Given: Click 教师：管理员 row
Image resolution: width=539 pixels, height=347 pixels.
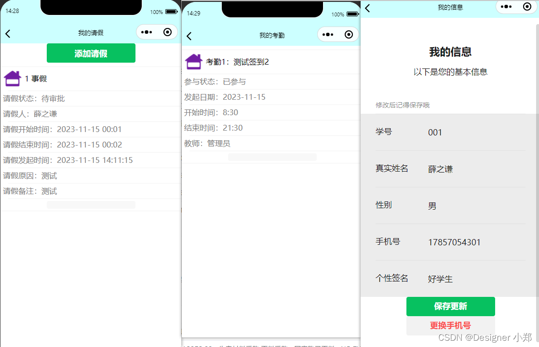Looking at the screenshot, I should pos(271,144).
